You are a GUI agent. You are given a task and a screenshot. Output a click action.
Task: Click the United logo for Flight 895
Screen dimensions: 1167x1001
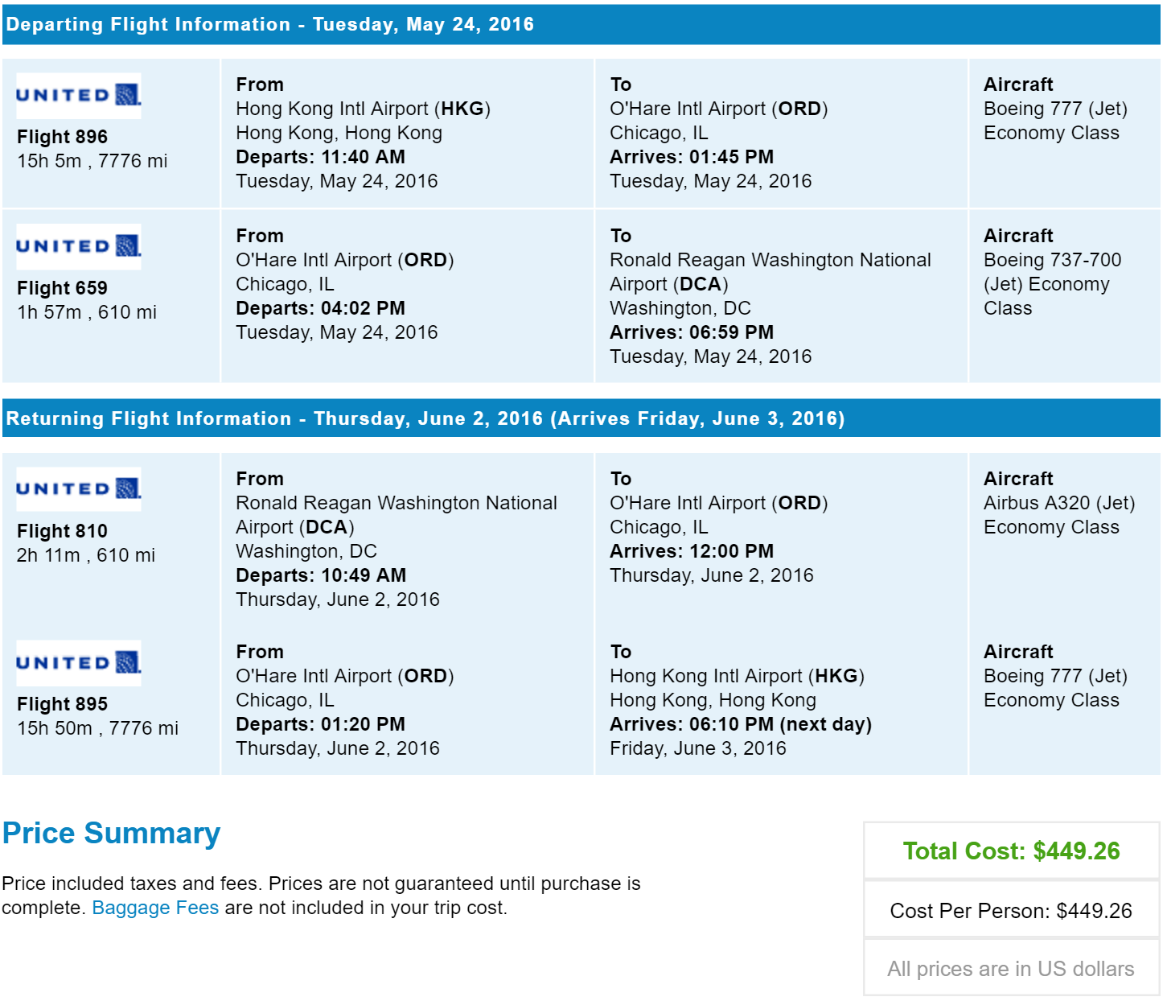click(x=79, y=663)
